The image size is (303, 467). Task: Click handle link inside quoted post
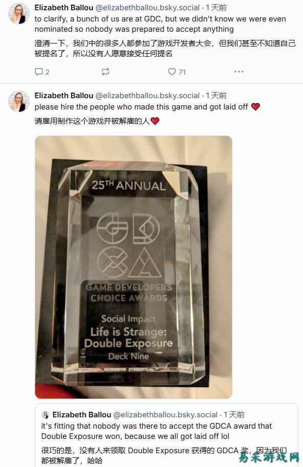(x=165, y=415)
